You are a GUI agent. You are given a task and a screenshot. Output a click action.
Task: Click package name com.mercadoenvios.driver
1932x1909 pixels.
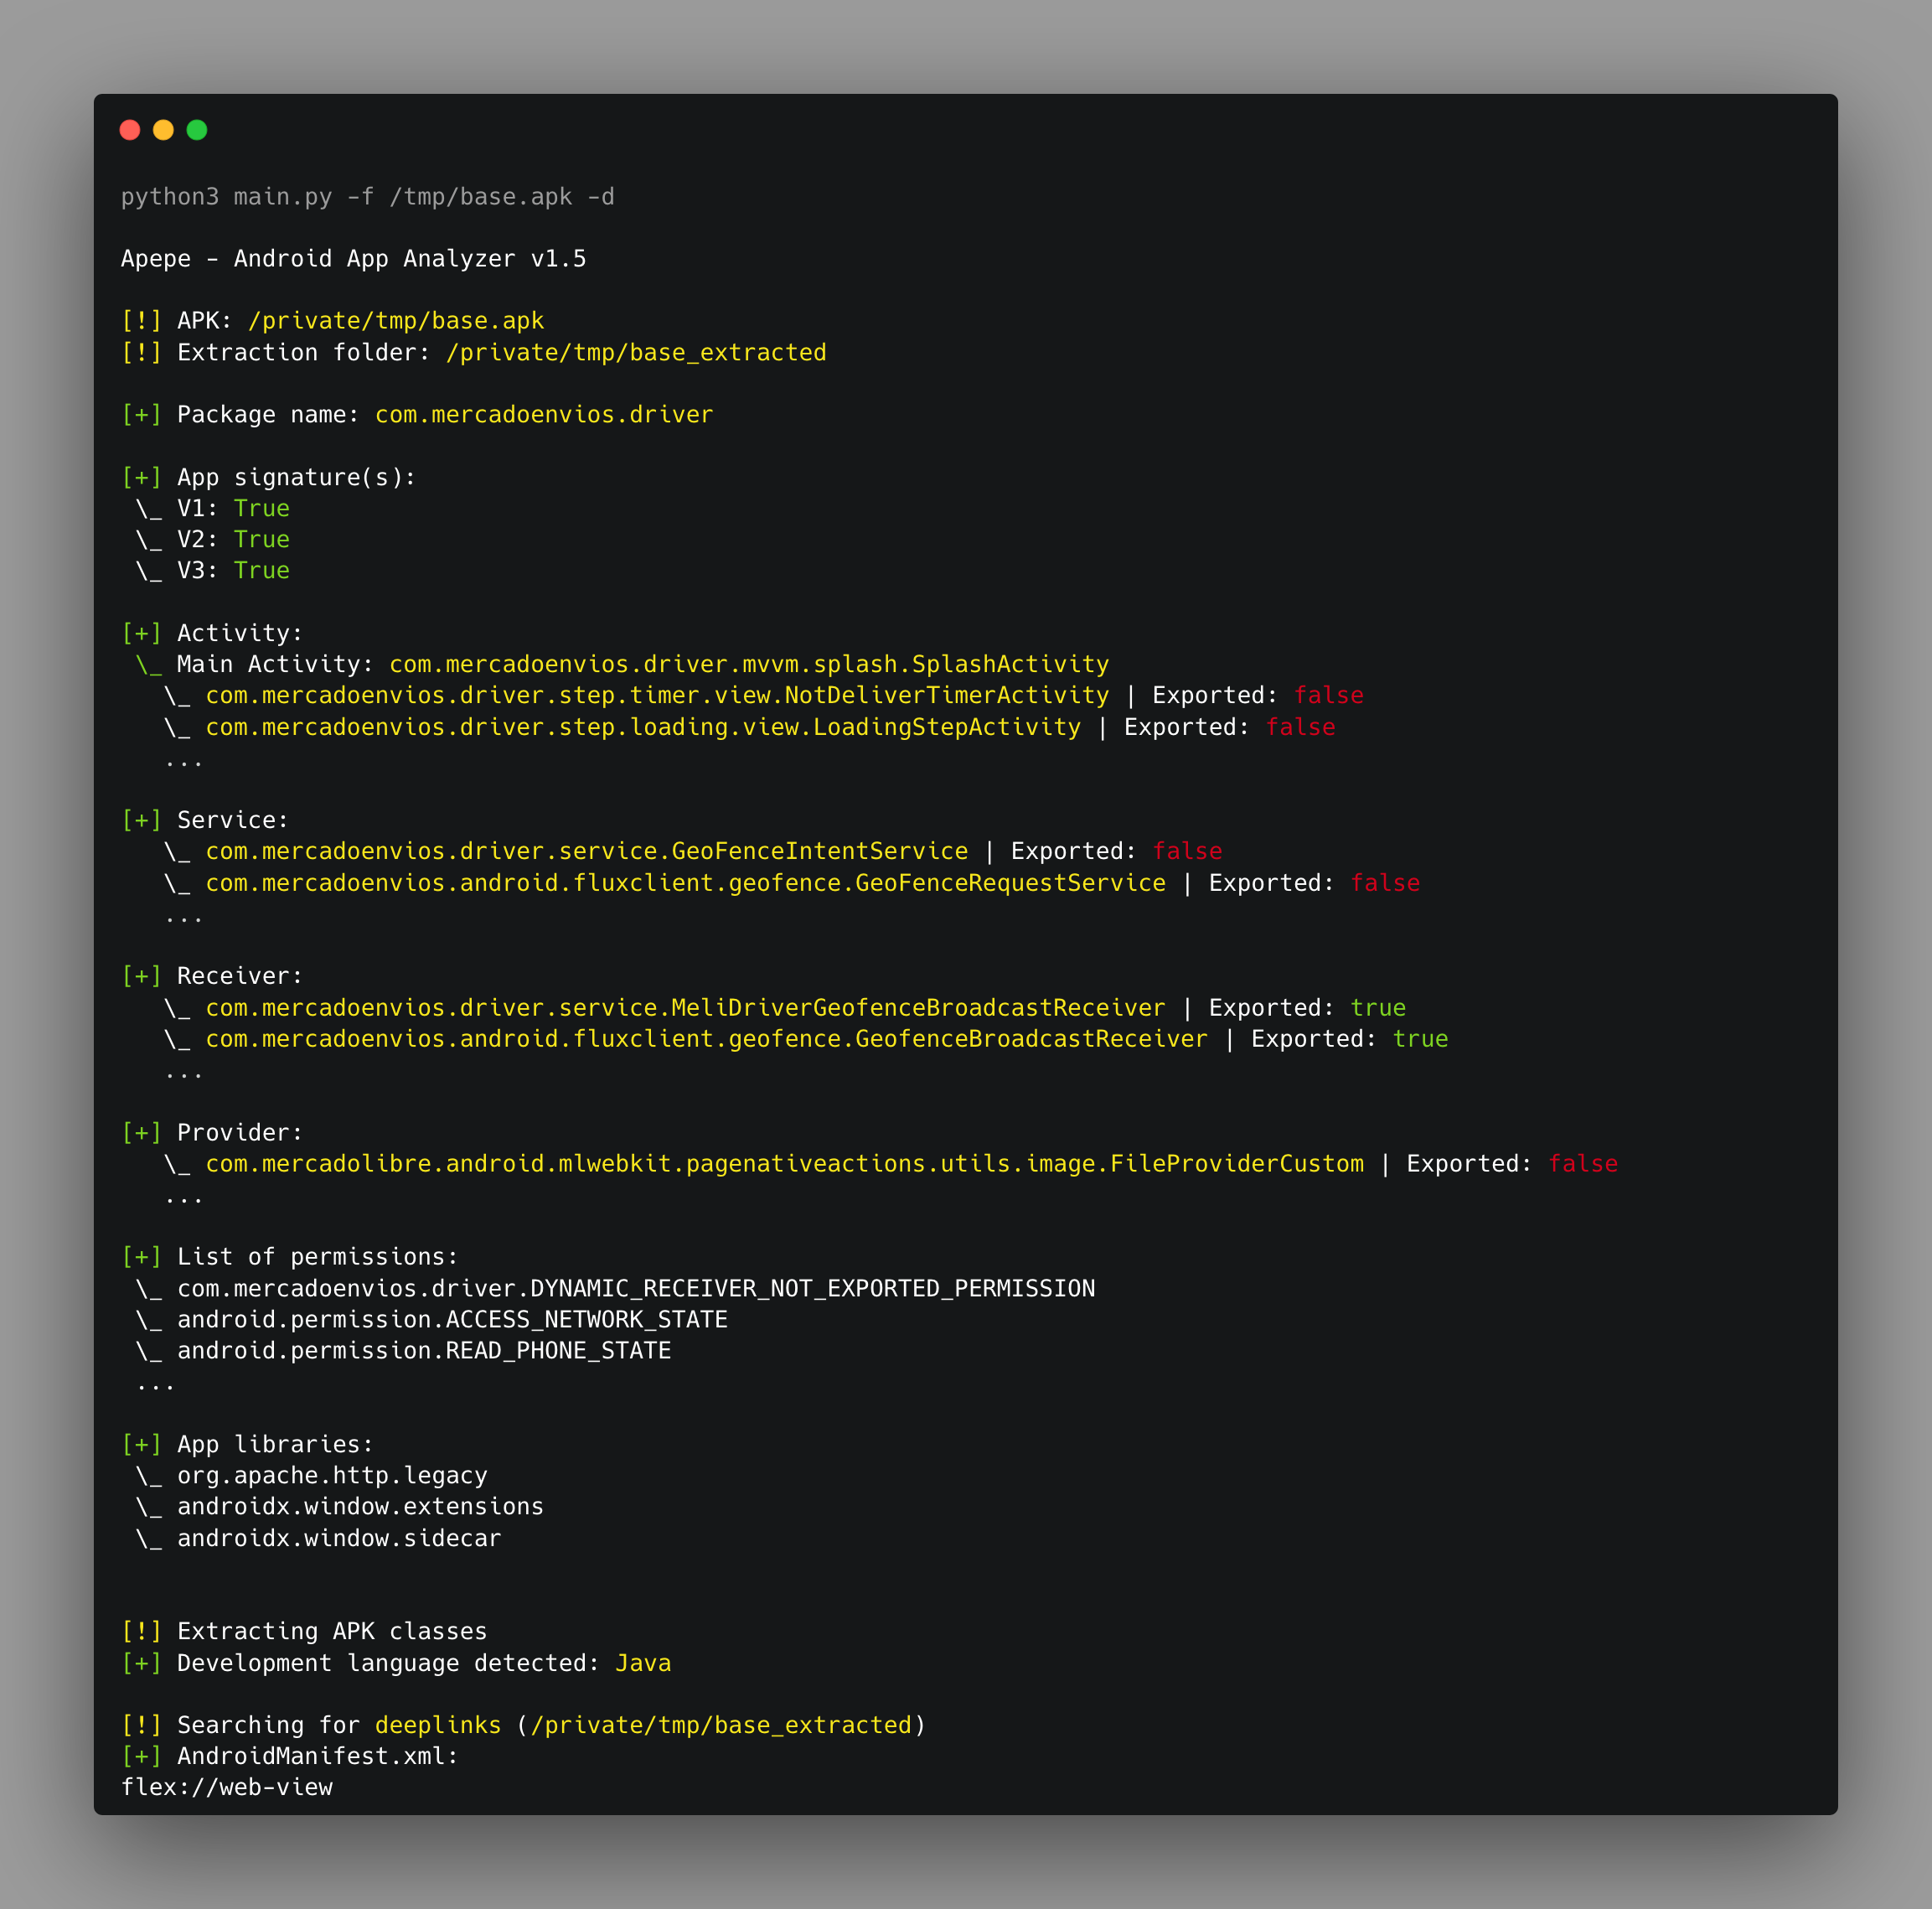(x=544, y=415)
